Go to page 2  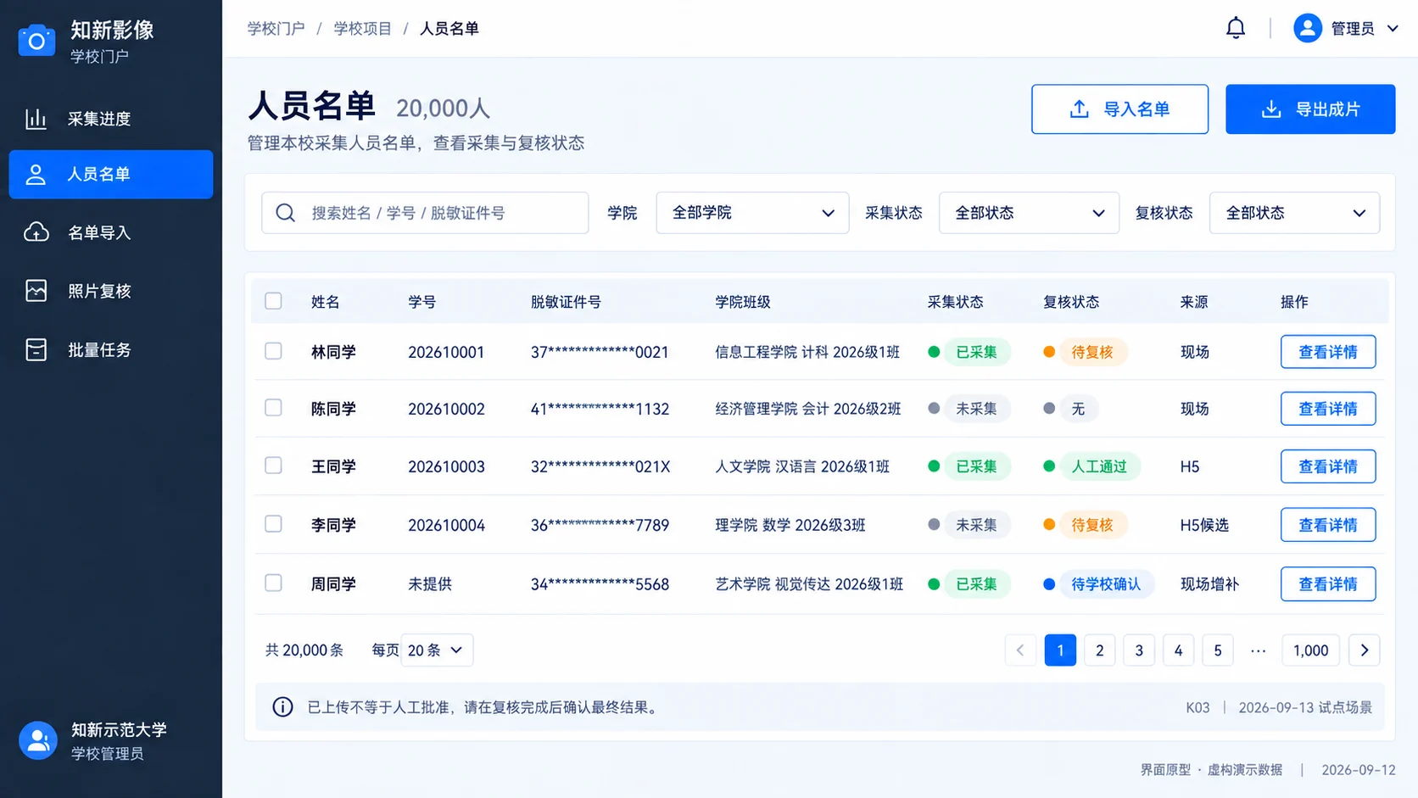point(1100,650)
